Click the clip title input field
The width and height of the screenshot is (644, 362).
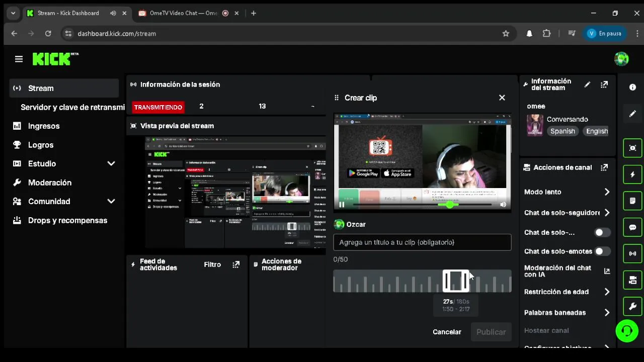tap(422, 242)
